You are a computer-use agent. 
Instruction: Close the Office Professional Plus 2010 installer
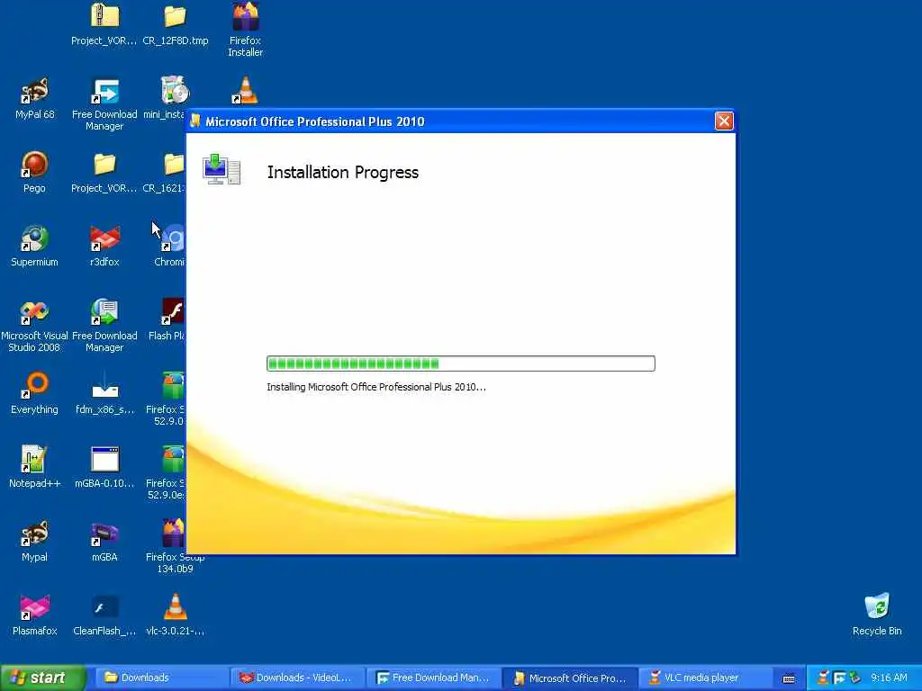point(723,121)
